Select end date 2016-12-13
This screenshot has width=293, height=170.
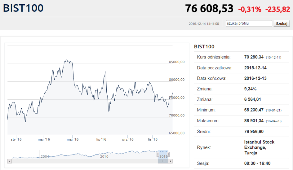click(x=255, y=78)
